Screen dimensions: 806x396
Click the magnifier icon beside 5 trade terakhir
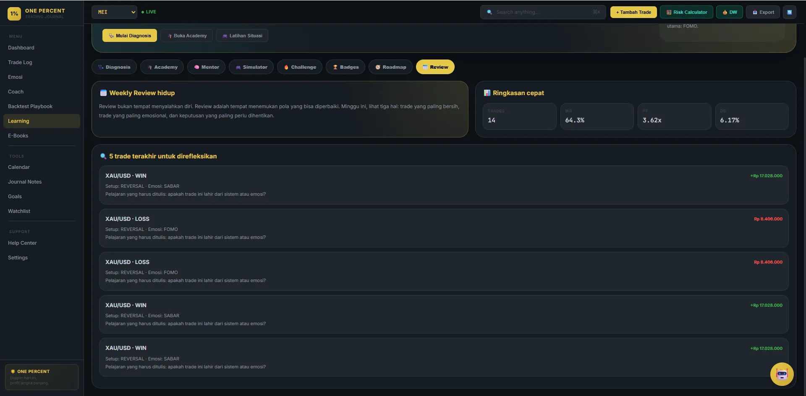pyautogui.click(x=103, y=156)
